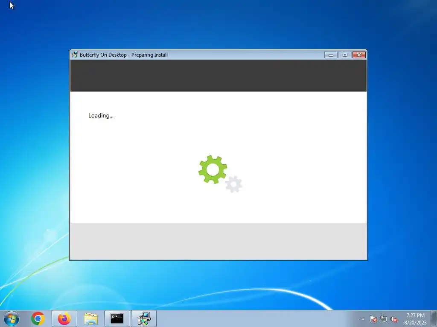Click the green loading gear icon
Image resolution: width=437 pixels, height=327 pixels.
[213, 169]
